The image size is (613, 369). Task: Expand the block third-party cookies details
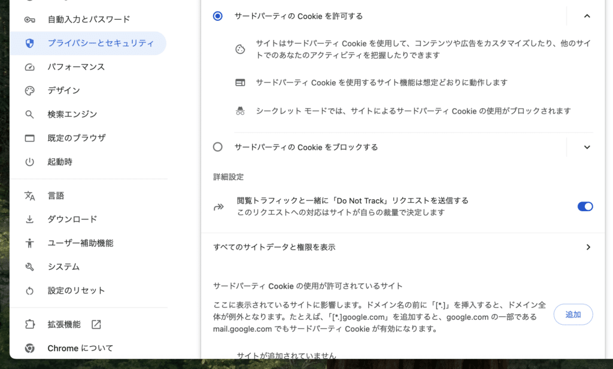click(x=587, y=147)
